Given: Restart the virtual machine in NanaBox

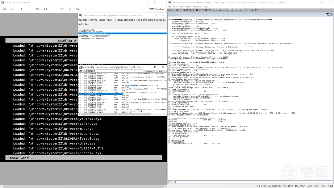Looking at the screenshot, I should pyautogui.click(x=29, y=9).
